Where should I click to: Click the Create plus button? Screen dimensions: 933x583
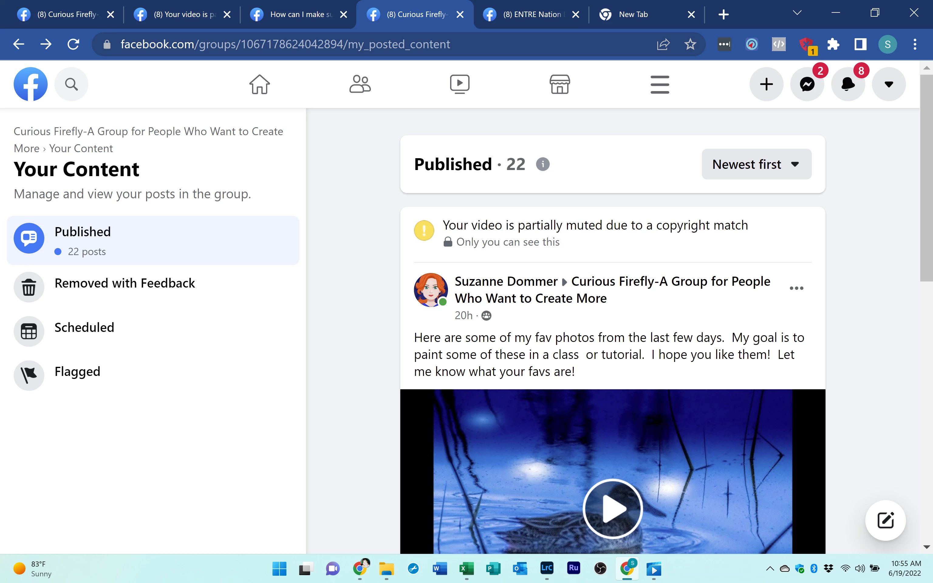coord(767,84)
